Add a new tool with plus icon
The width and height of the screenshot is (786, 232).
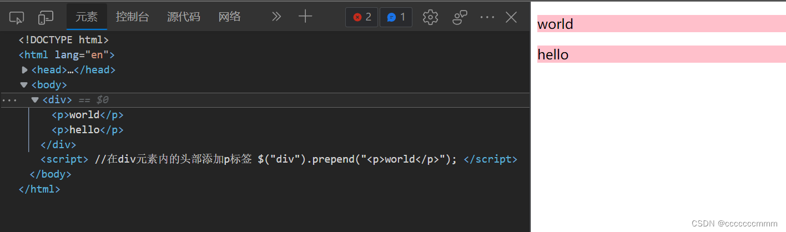[305, 17]
